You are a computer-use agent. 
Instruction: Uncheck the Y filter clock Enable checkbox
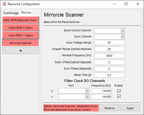pyautogui.click(x=119, y=96)
